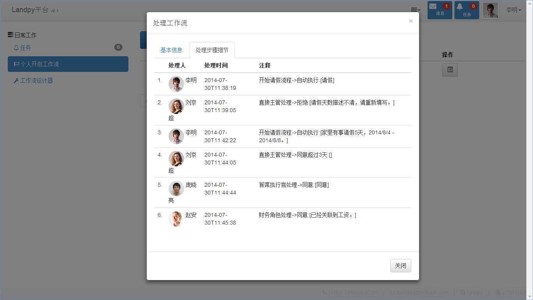
Task: Click the 注释 column header
Action: (x=265, y=65)
